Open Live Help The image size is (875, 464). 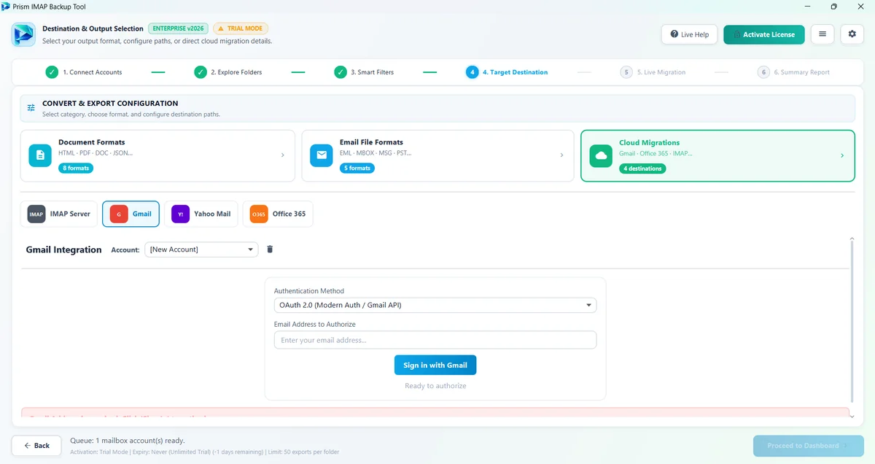[x=690, y=34]
